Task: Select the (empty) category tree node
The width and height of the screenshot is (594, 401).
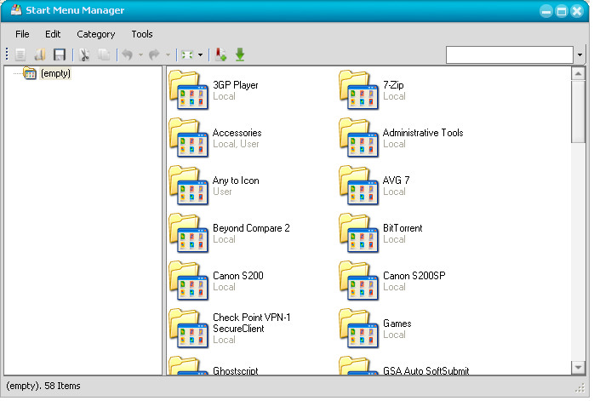Action: click(55, 73)
